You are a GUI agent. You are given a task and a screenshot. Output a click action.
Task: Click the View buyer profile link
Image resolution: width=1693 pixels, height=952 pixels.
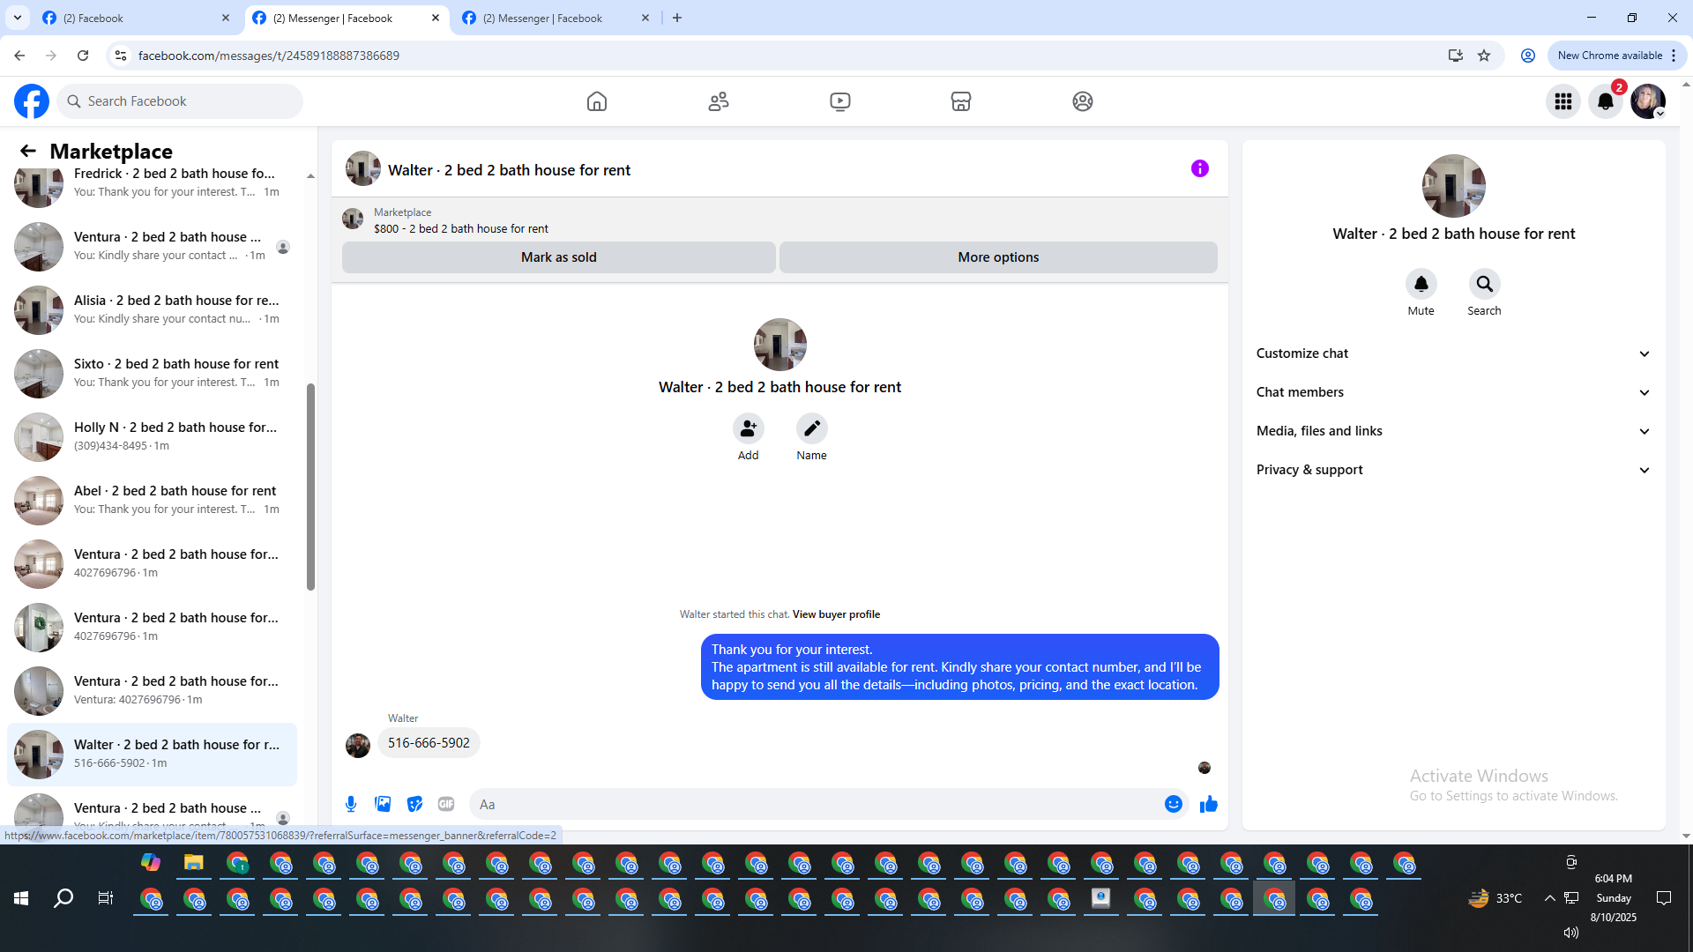[836, 614]
